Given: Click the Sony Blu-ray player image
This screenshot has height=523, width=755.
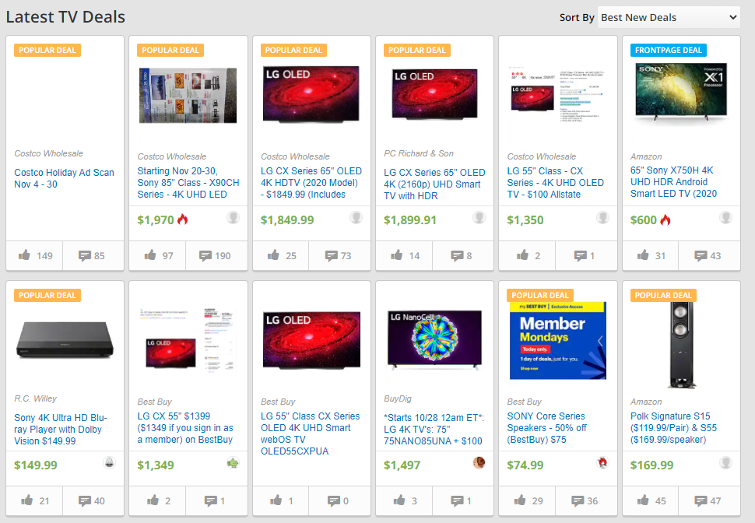Looking at the screenshot, I should [65, 340].
